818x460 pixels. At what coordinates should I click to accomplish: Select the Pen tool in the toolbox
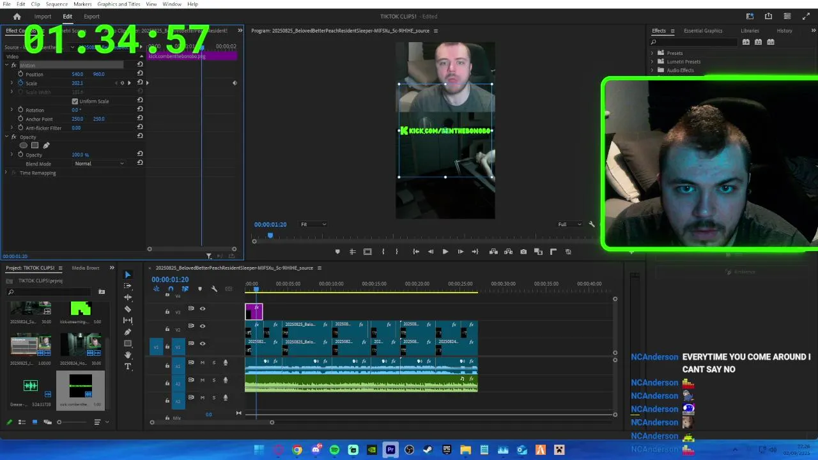[128, 332]
